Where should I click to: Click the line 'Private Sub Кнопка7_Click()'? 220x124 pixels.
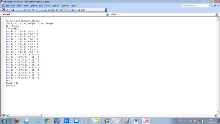(23, 21)
